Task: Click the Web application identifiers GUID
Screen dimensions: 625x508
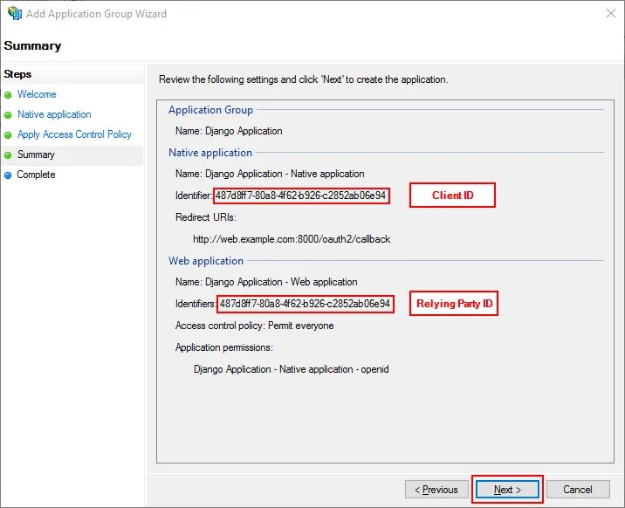Action: 305,304
